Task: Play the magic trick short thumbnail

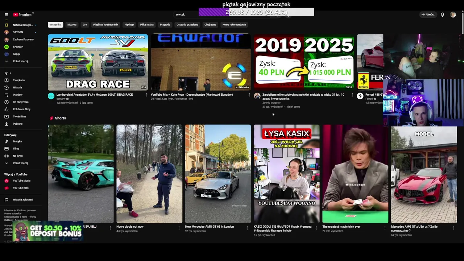Action: [355, 174]
